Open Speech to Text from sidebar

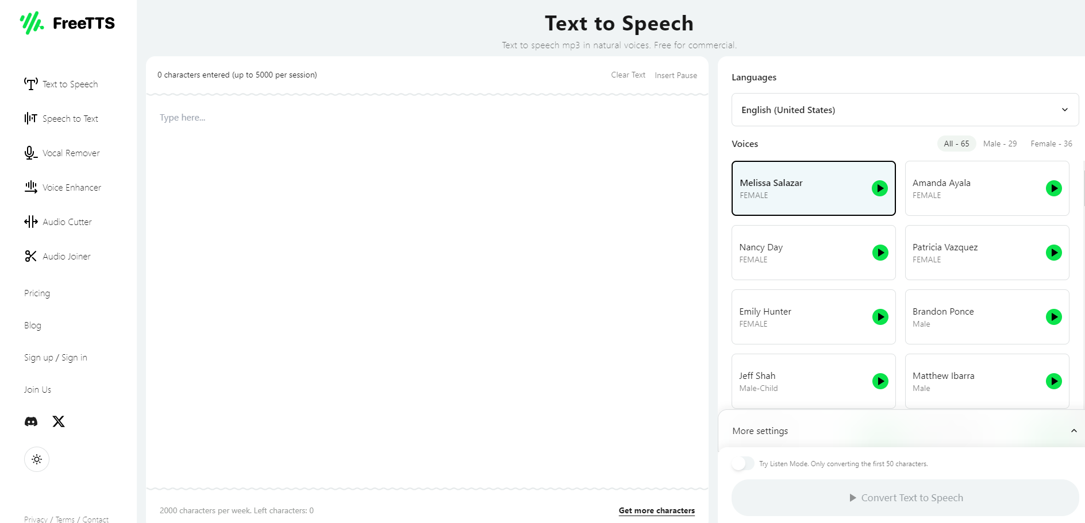[70, 119]
